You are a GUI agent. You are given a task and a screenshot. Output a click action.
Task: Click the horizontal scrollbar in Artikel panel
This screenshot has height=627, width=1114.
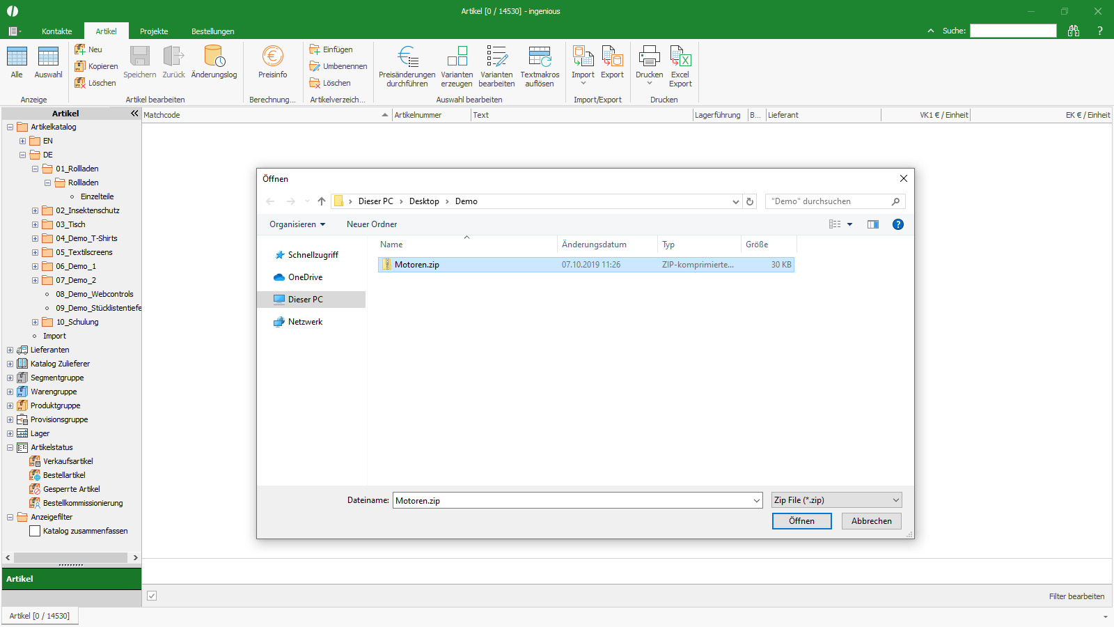(x=71, y=557)
